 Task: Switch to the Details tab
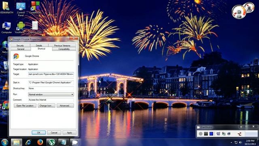[39, 45]
